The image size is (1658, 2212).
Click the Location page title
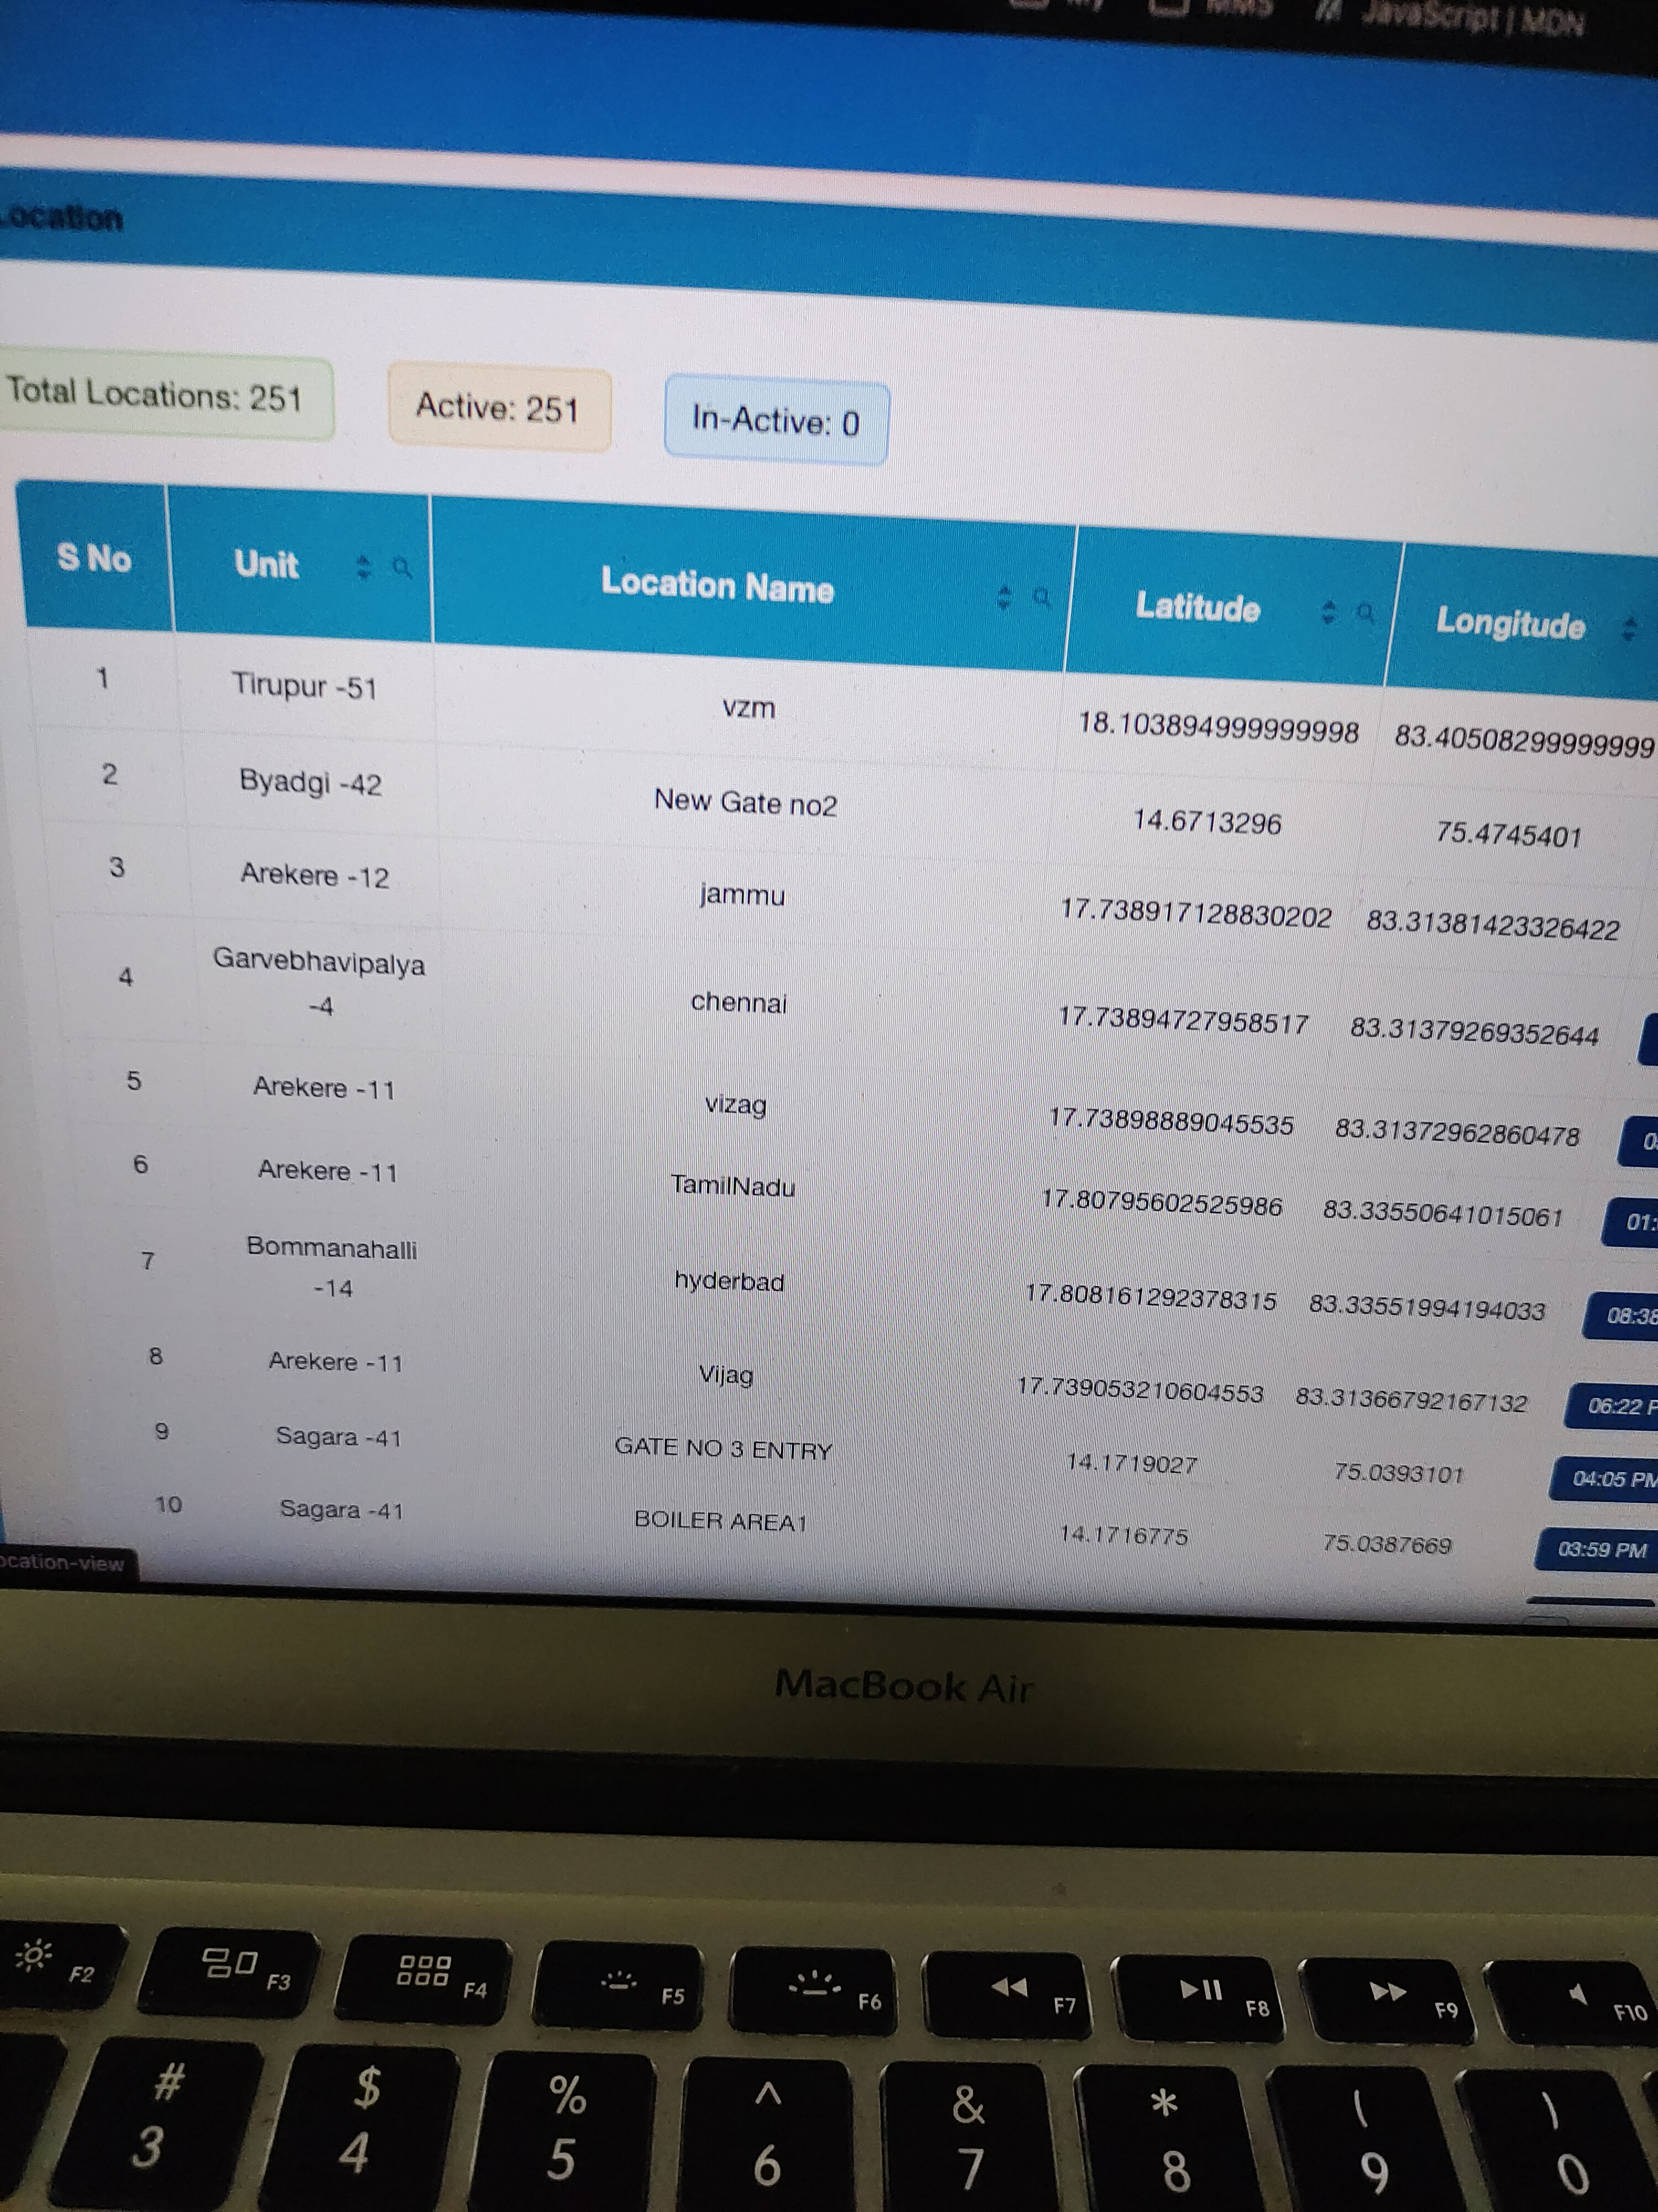(62, 217)
